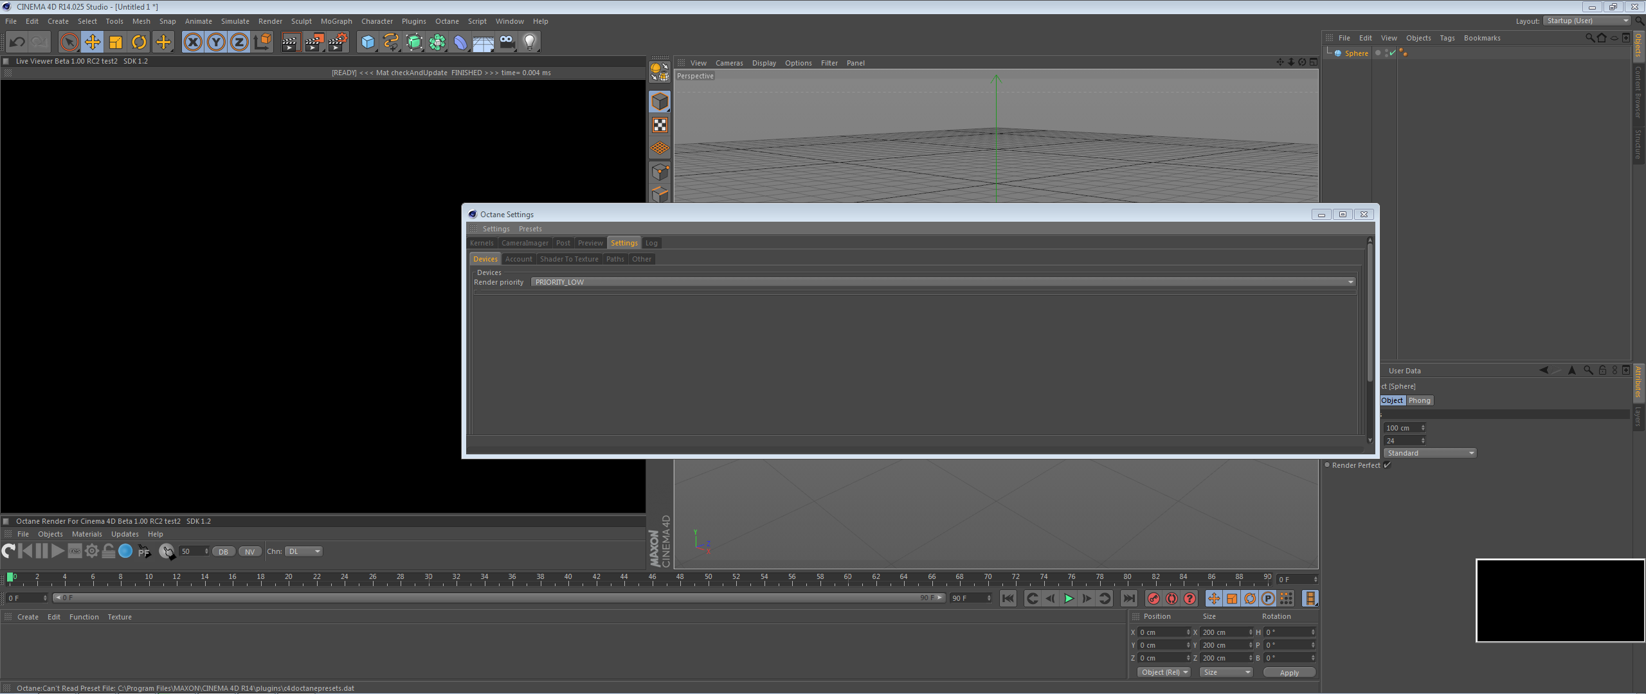Open the Render priority dropdown
Viewport: 1646px width, 694px height.
coord(943,282)
